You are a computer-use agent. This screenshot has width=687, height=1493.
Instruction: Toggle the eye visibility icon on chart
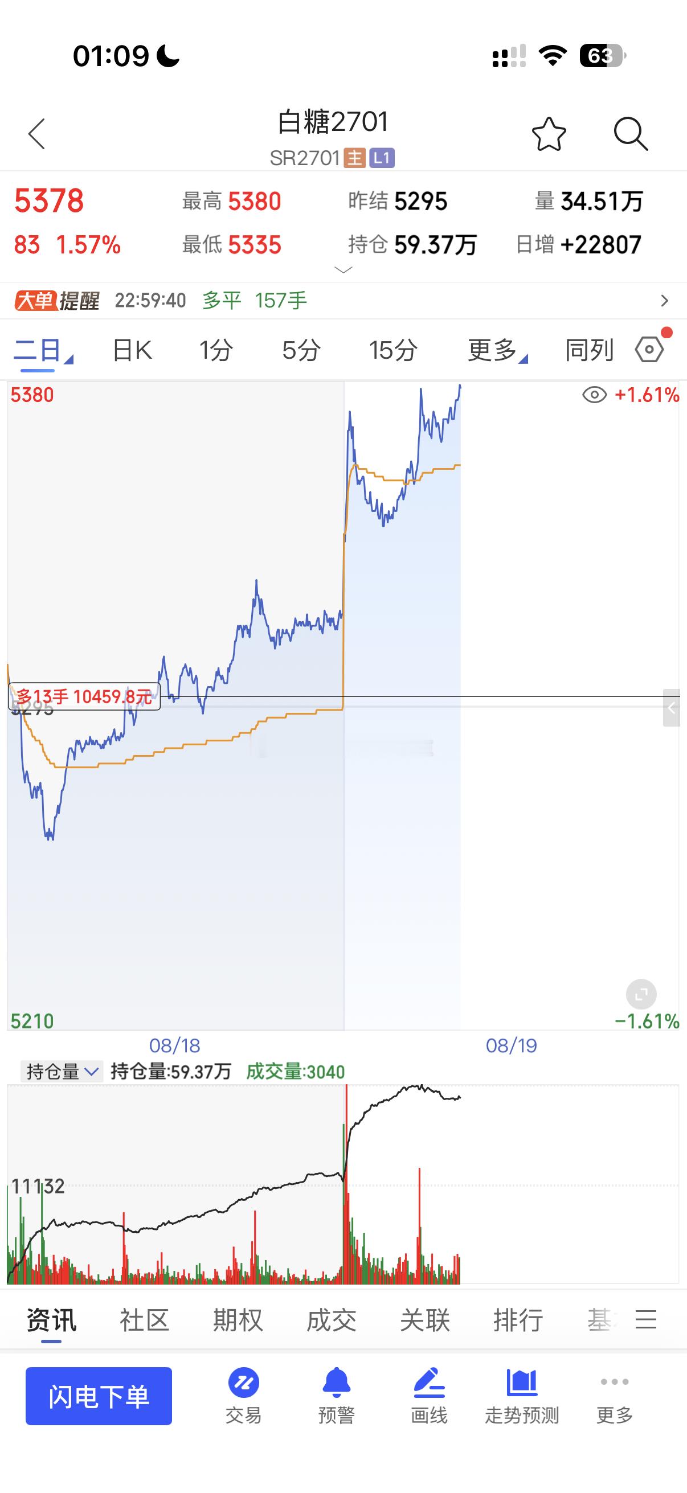(x=594, y=395)
